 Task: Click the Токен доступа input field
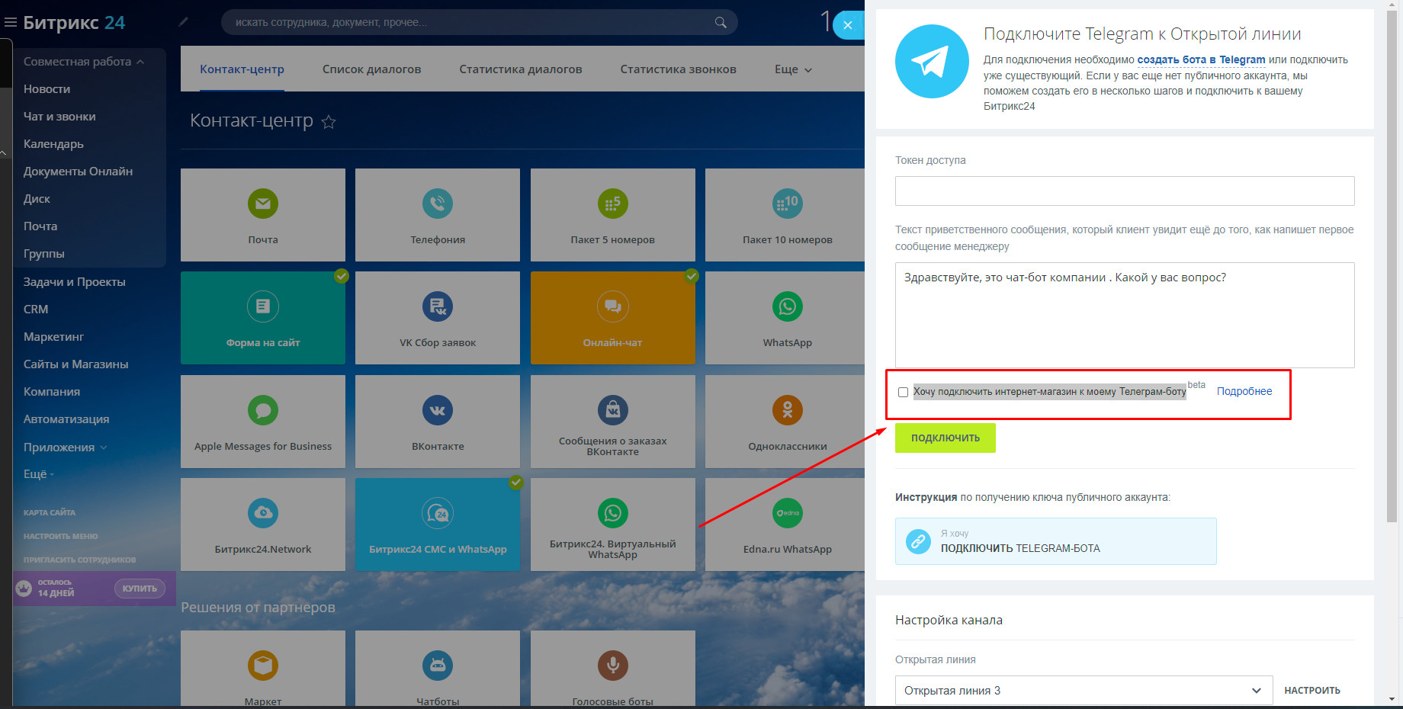tap(1125, 191)
